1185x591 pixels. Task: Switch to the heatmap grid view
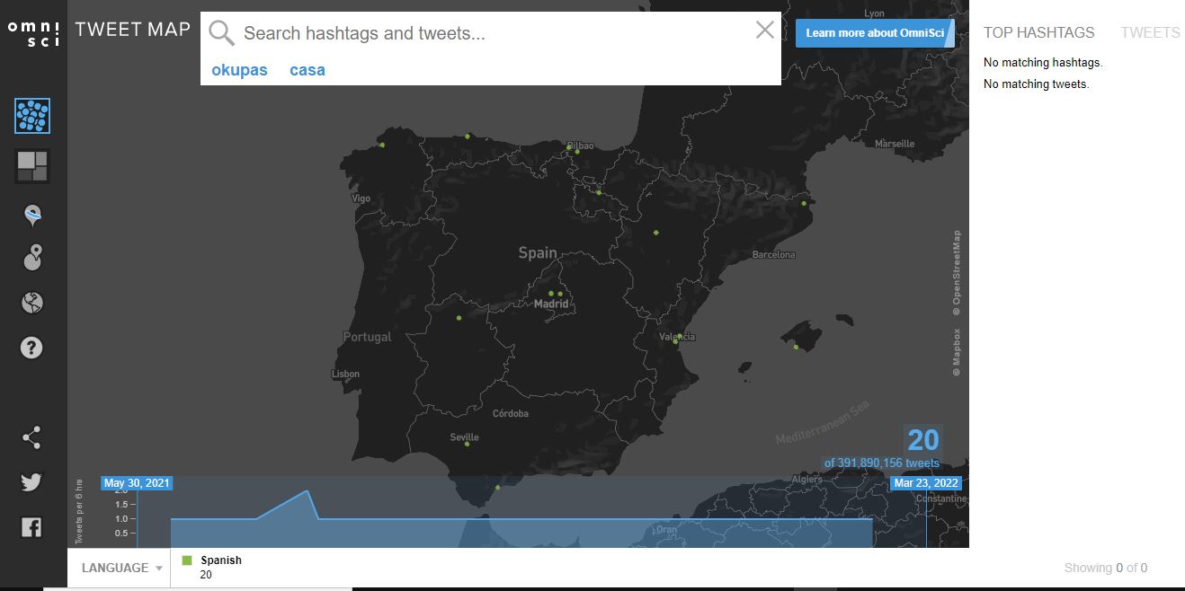point(32,165)
